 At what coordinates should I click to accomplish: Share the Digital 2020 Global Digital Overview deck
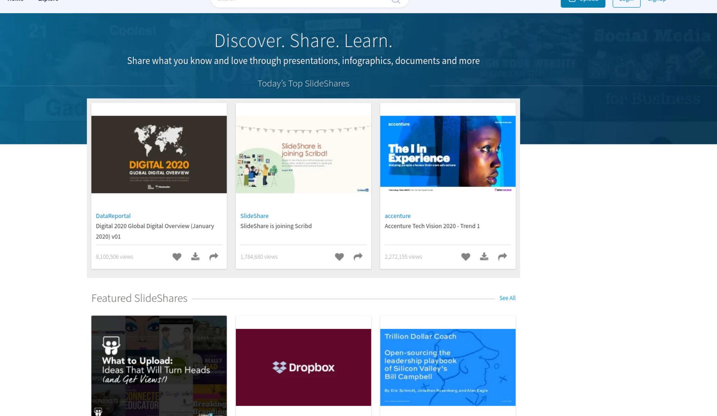[x=214, y=257]
